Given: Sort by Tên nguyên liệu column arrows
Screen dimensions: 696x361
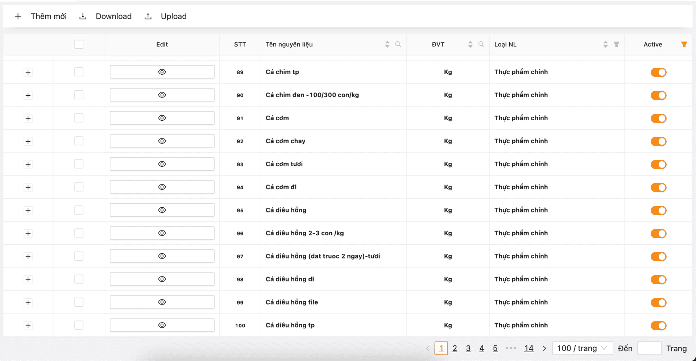Looking at the screenshot, I should click(387, 44).
